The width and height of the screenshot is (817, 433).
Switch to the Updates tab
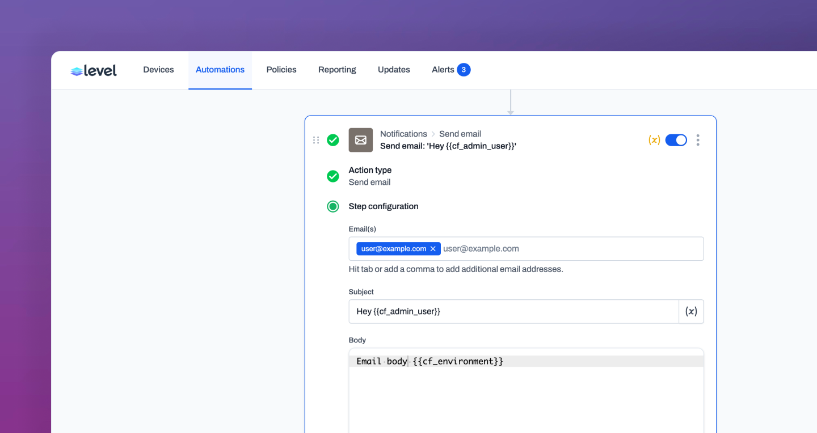[x=394, y=70]
